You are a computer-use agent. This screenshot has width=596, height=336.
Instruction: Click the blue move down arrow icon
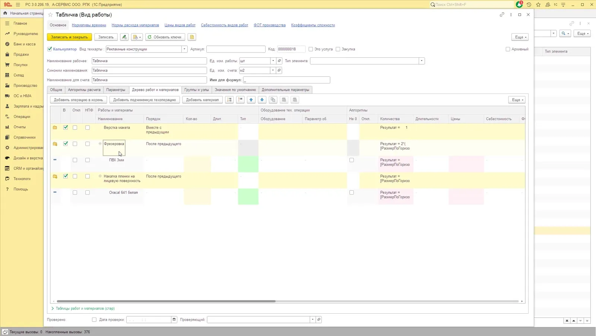click(x=262, y=100)
